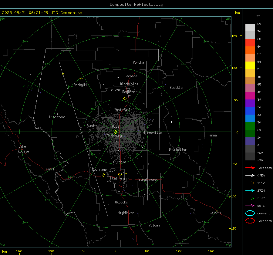Select the red forecast ellipse symbol
This screenshot has height=255, width=273.
pos(250,221)
